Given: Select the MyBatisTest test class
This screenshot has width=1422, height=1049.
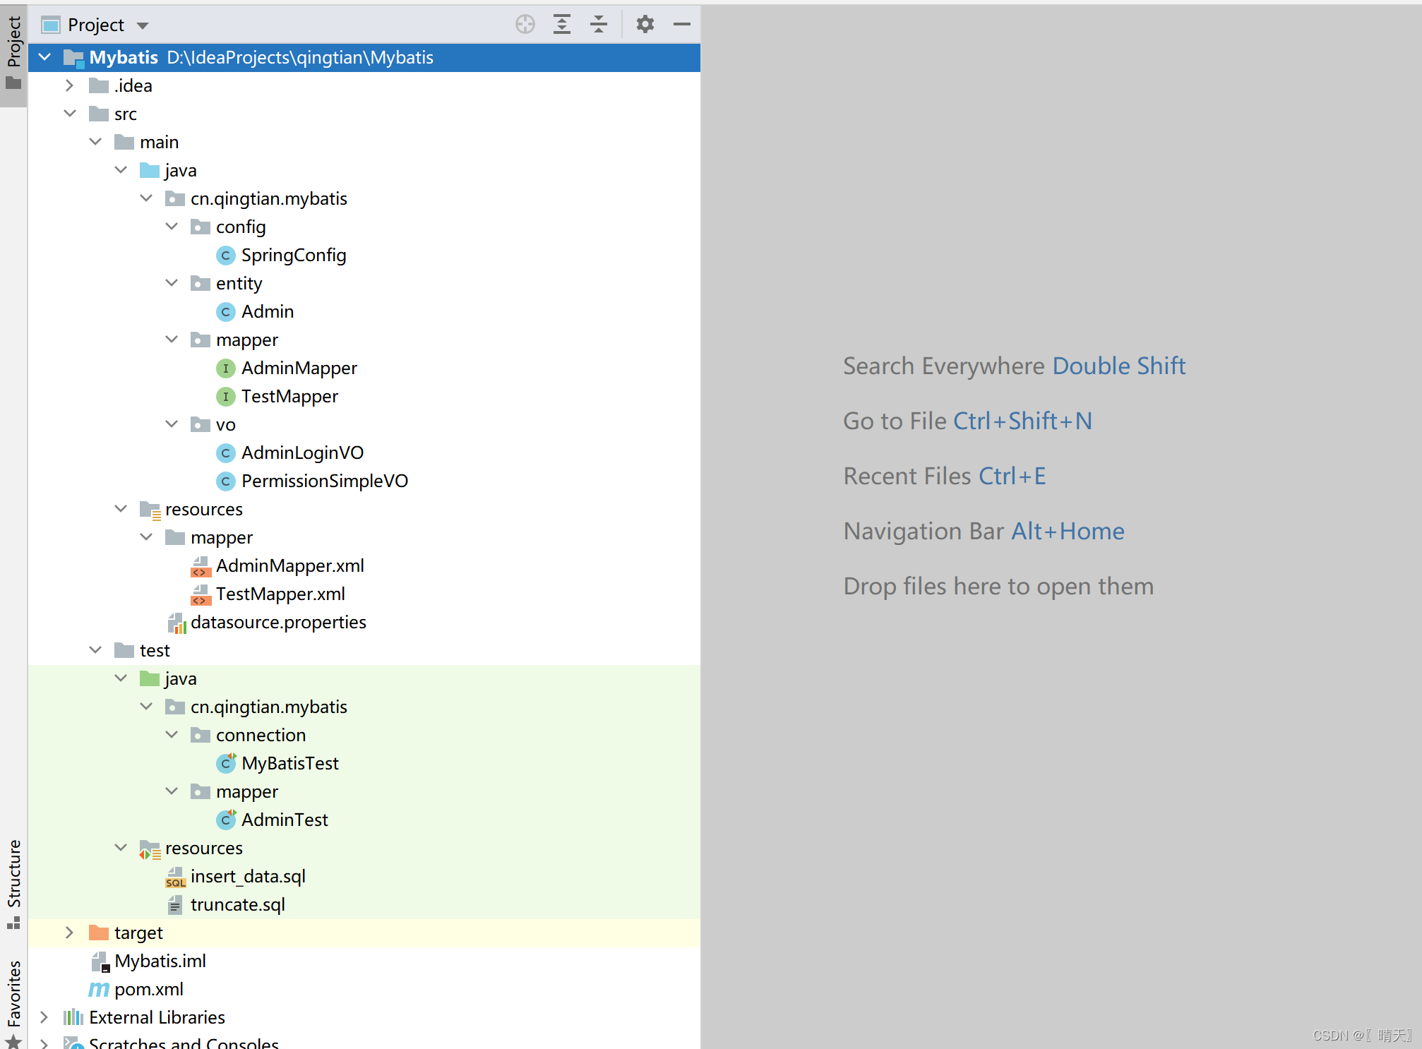Looking at the screenshot, I should click(289, 763).
